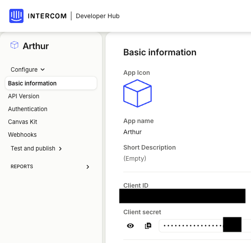251x243 pixels.
Task: Click the client secret masked field
Action: tap(205, 226)
